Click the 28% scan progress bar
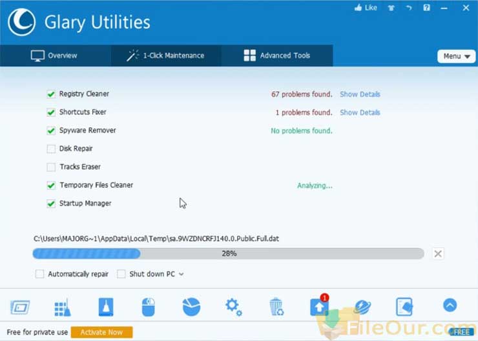The width and height of the screenshot is (478, 341). pyautogui.click(x=228, y=254)
